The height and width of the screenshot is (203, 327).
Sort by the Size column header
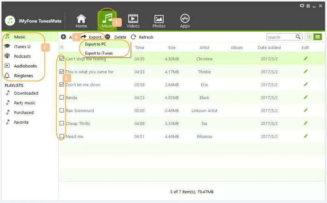click(x=172, y=47)
